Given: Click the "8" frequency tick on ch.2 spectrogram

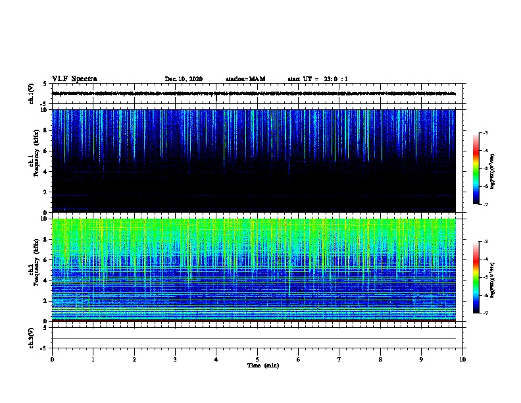Looking at the screenshot, I should (45, 240).
